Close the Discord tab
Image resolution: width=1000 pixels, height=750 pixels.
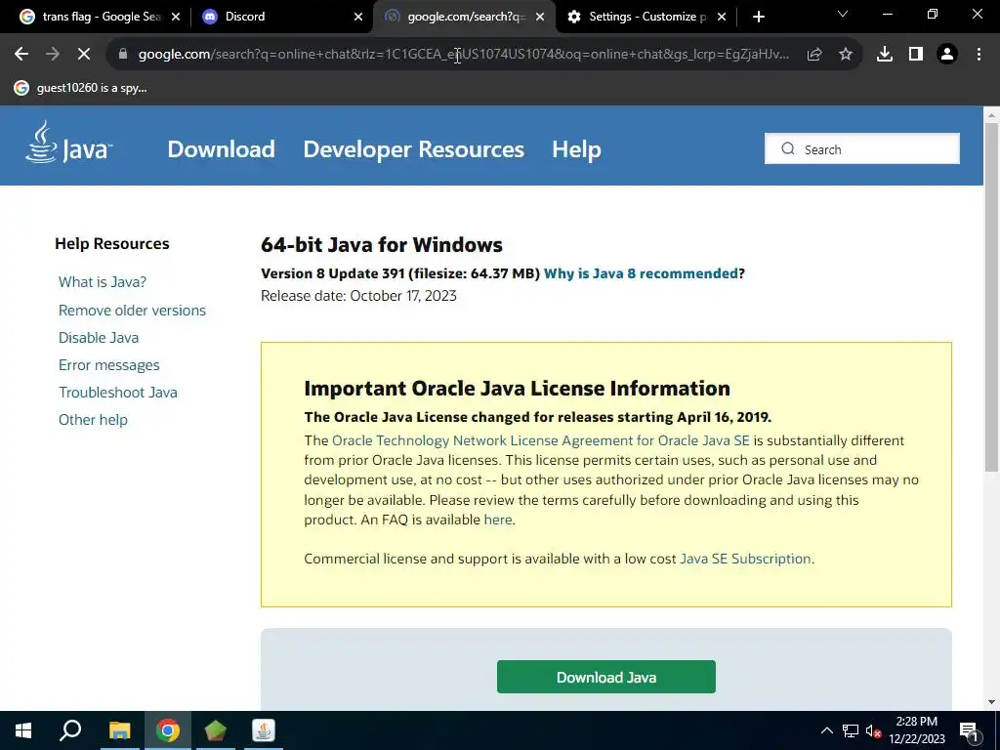click(x=358, y=17)
